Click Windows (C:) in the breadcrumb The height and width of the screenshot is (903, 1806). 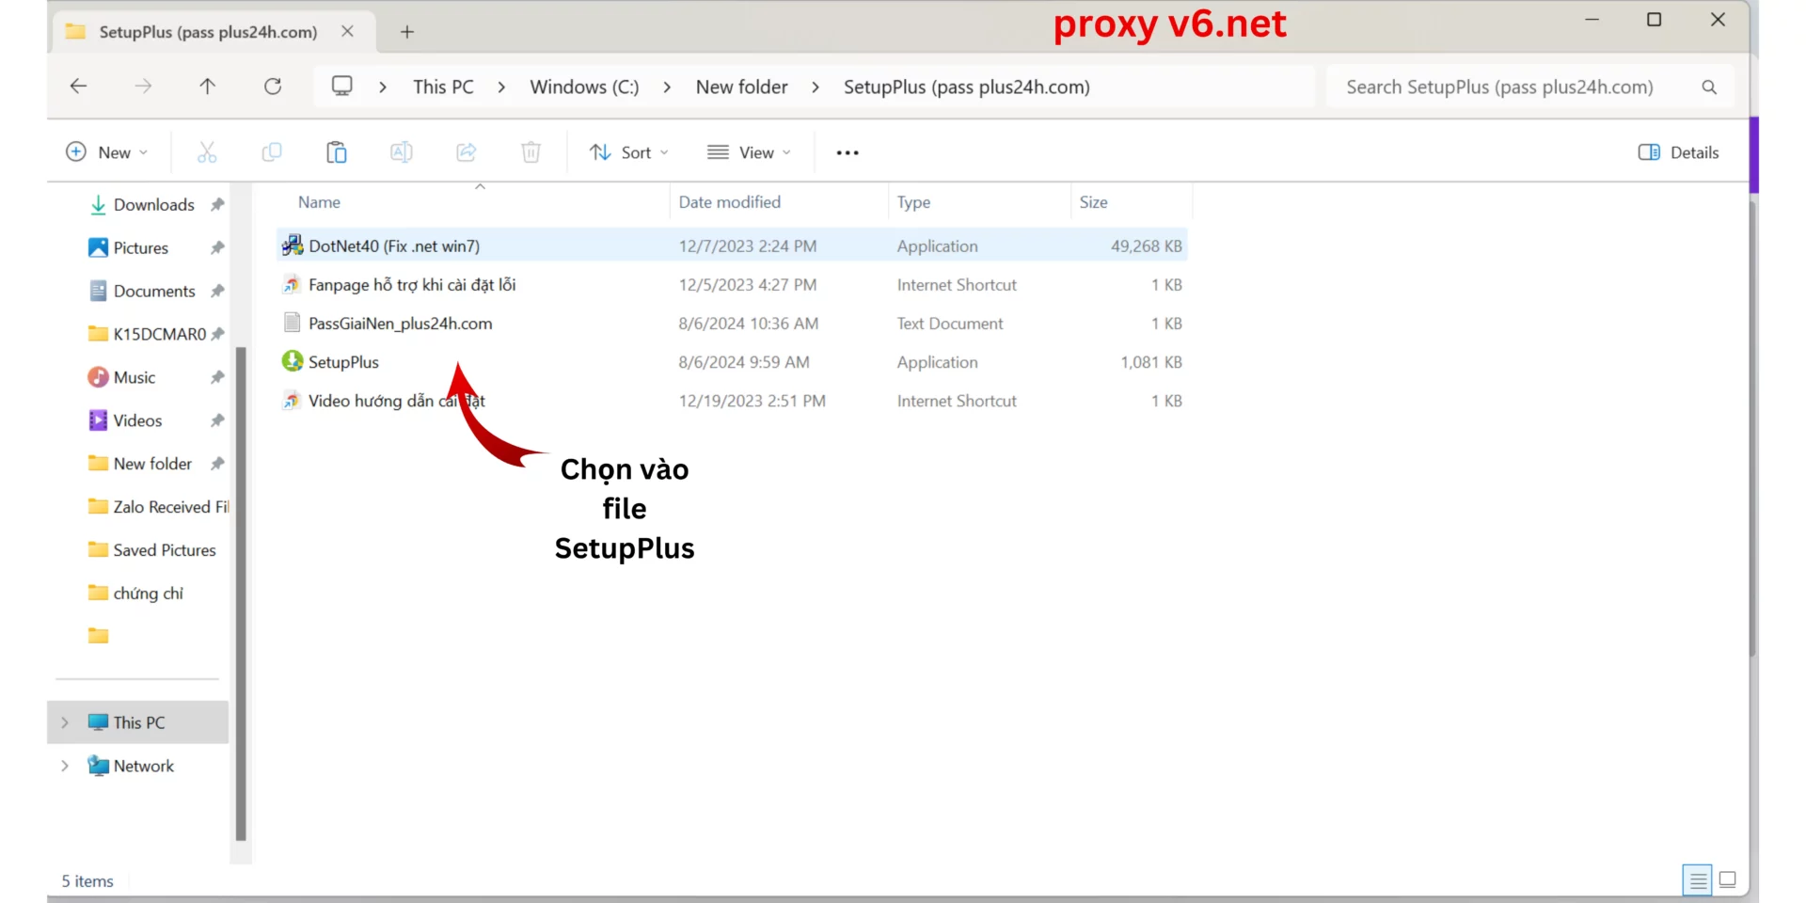[584, 87]
